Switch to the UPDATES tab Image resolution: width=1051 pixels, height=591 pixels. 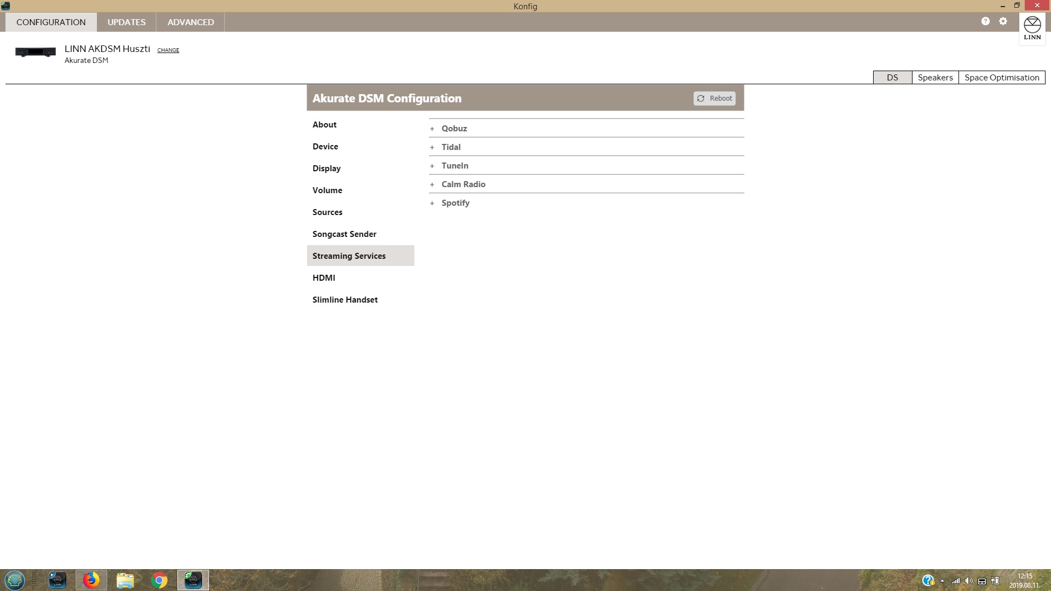[126, 22]
